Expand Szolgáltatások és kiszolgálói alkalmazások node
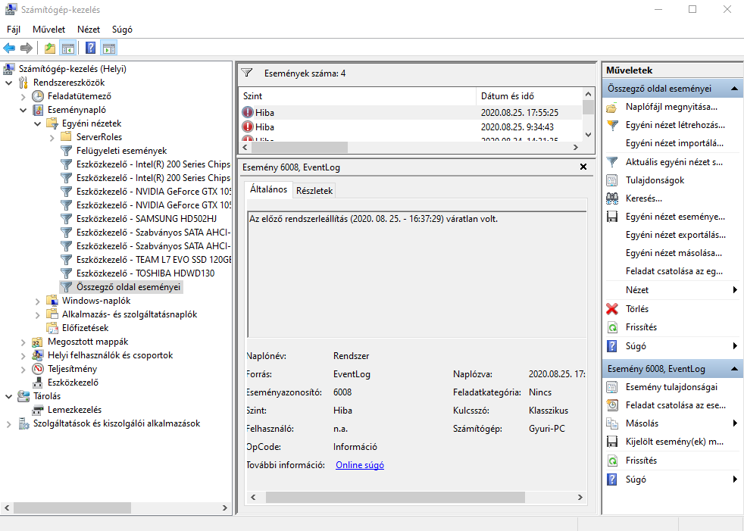 pyautogui.click(x=8, y=423)
